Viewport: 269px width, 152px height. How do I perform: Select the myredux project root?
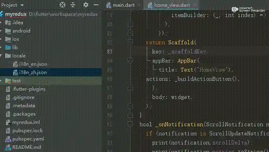pos(16,14)
